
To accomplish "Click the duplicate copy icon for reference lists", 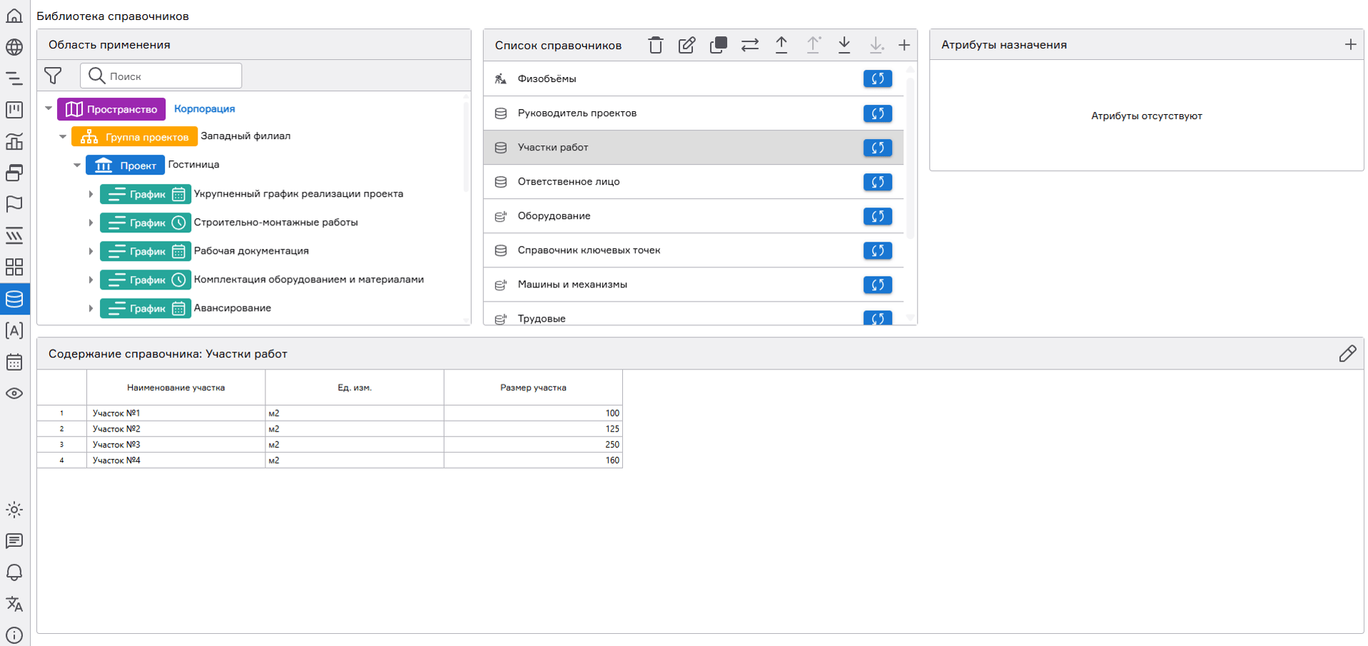I will coord(718,46).
